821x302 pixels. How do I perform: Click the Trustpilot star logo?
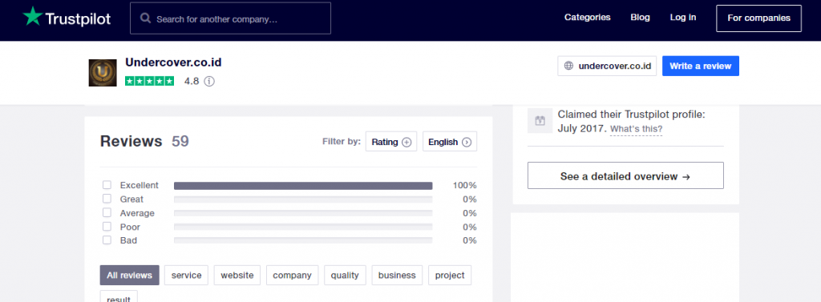tap(32, 16)
